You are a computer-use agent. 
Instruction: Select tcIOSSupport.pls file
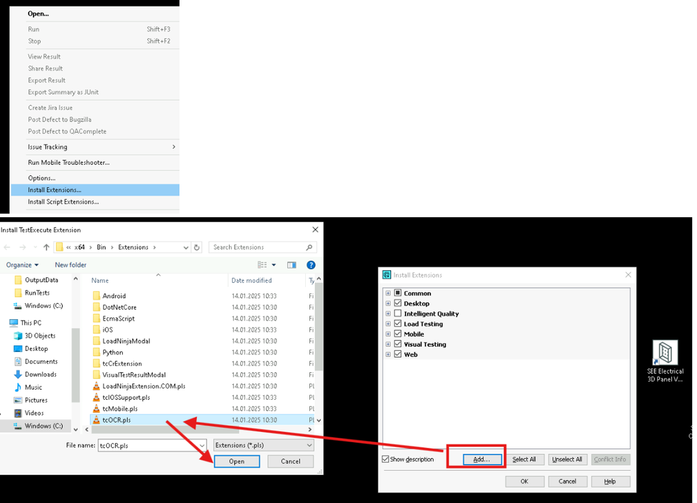(x=126, y=398)
